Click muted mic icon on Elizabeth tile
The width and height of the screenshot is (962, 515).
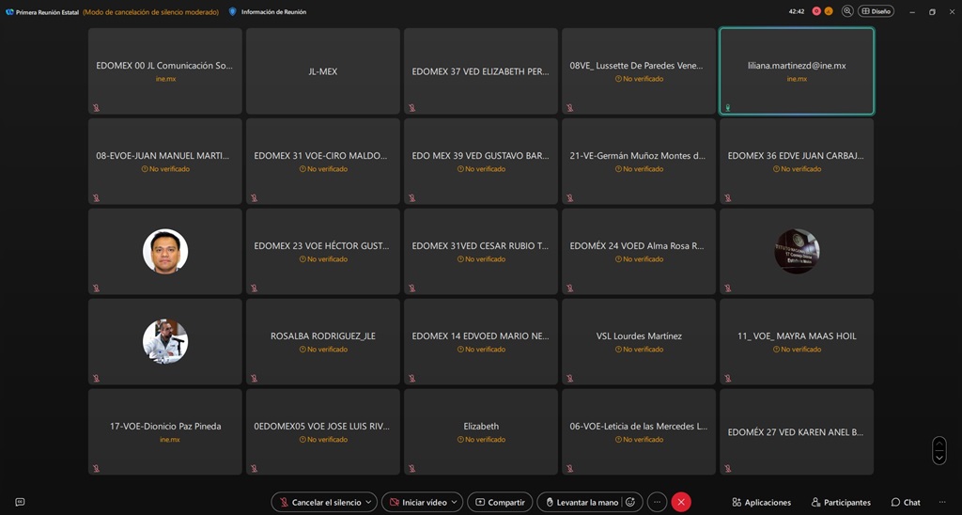[411, 468]
